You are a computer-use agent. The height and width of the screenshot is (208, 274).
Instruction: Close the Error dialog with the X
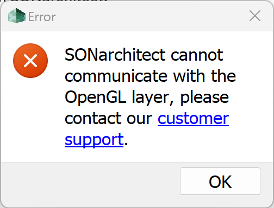(x=255, y=16)
